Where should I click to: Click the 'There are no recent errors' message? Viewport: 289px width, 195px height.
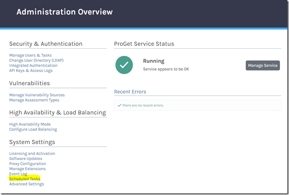tap(143, 105)
